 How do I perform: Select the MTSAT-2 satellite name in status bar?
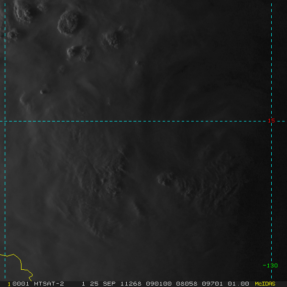click(49, 284)
